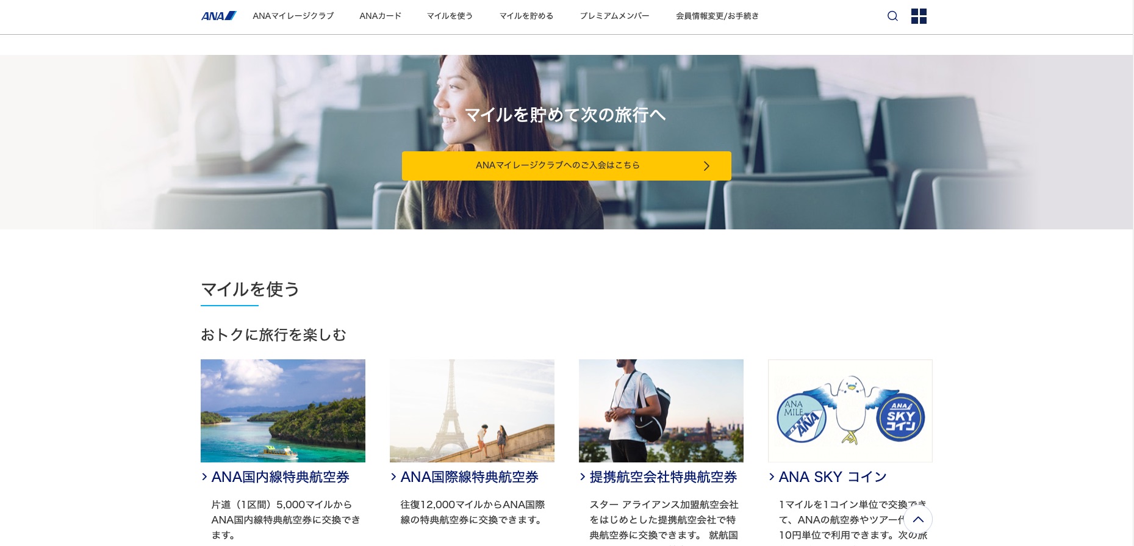Open the ANA SKY コイン title link
This screenshot has width=1134, height=546.
(833, 477)
